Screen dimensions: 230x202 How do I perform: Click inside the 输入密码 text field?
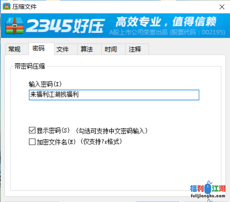(114, 95)
